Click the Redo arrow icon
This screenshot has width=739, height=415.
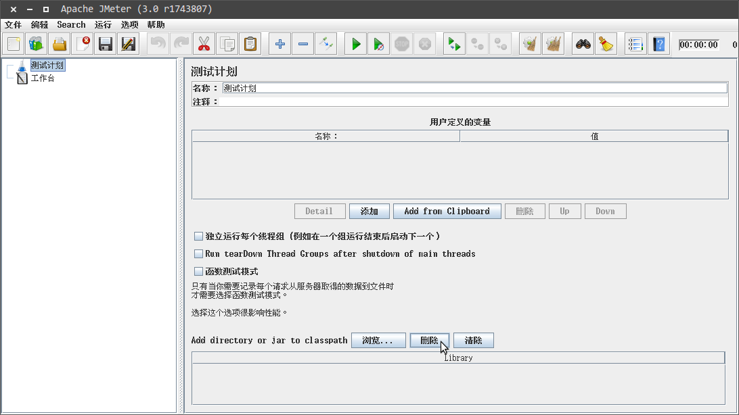click(181, 44)
